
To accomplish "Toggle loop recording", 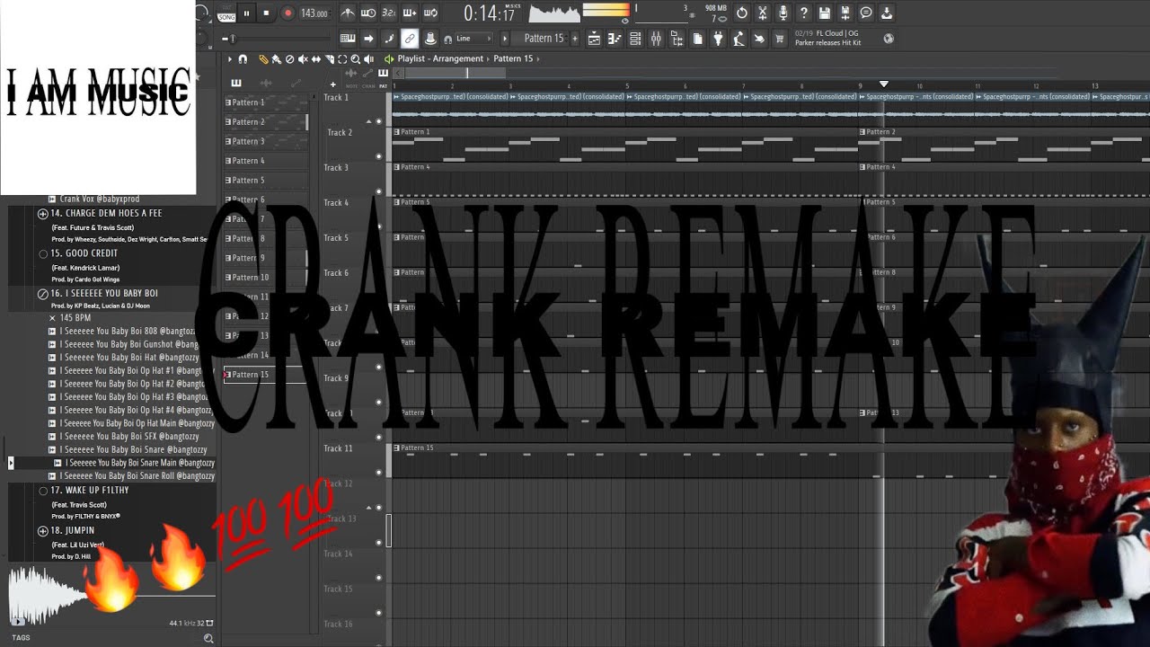I will point(430,13).
